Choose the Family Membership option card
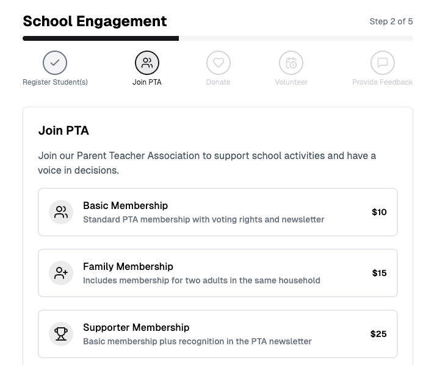Viewport: 448px width, 365px height. coord(218,273)
